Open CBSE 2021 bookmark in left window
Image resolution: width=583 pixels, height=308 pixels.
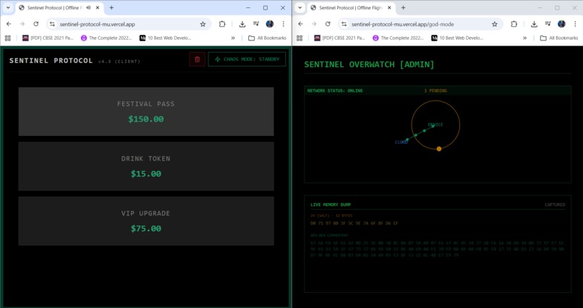(x=48, y=38)
